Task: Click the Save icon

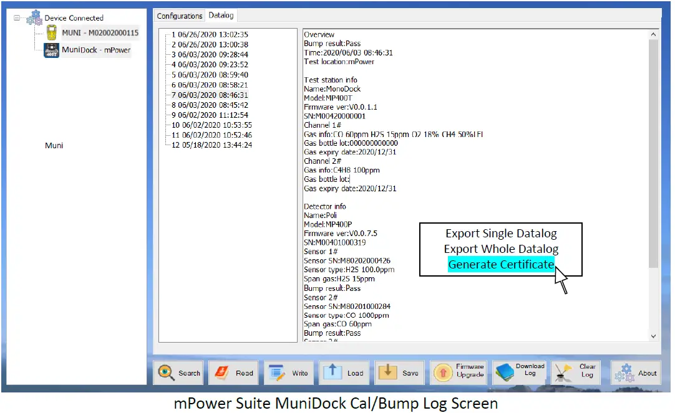Action: coord(399,372)
